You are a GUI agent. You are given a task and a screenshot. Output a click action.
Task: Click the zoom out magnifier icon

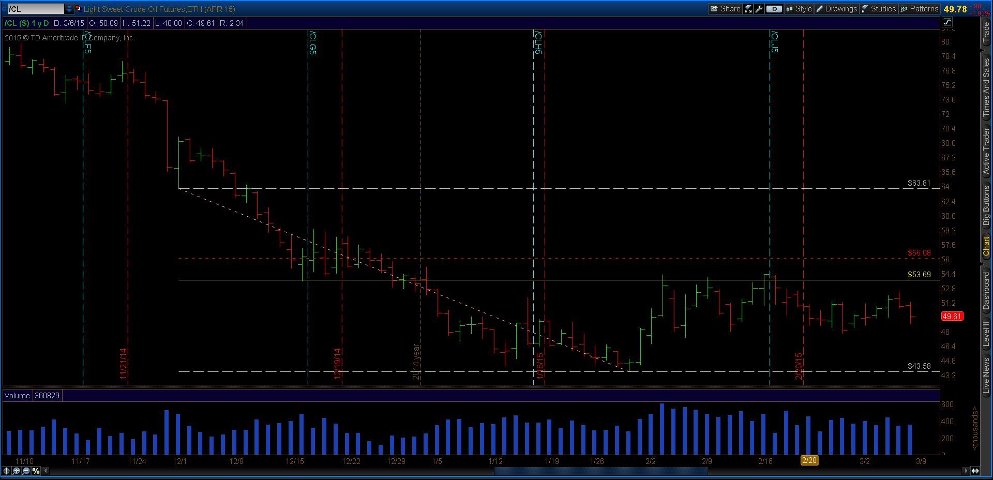(26, 471)
